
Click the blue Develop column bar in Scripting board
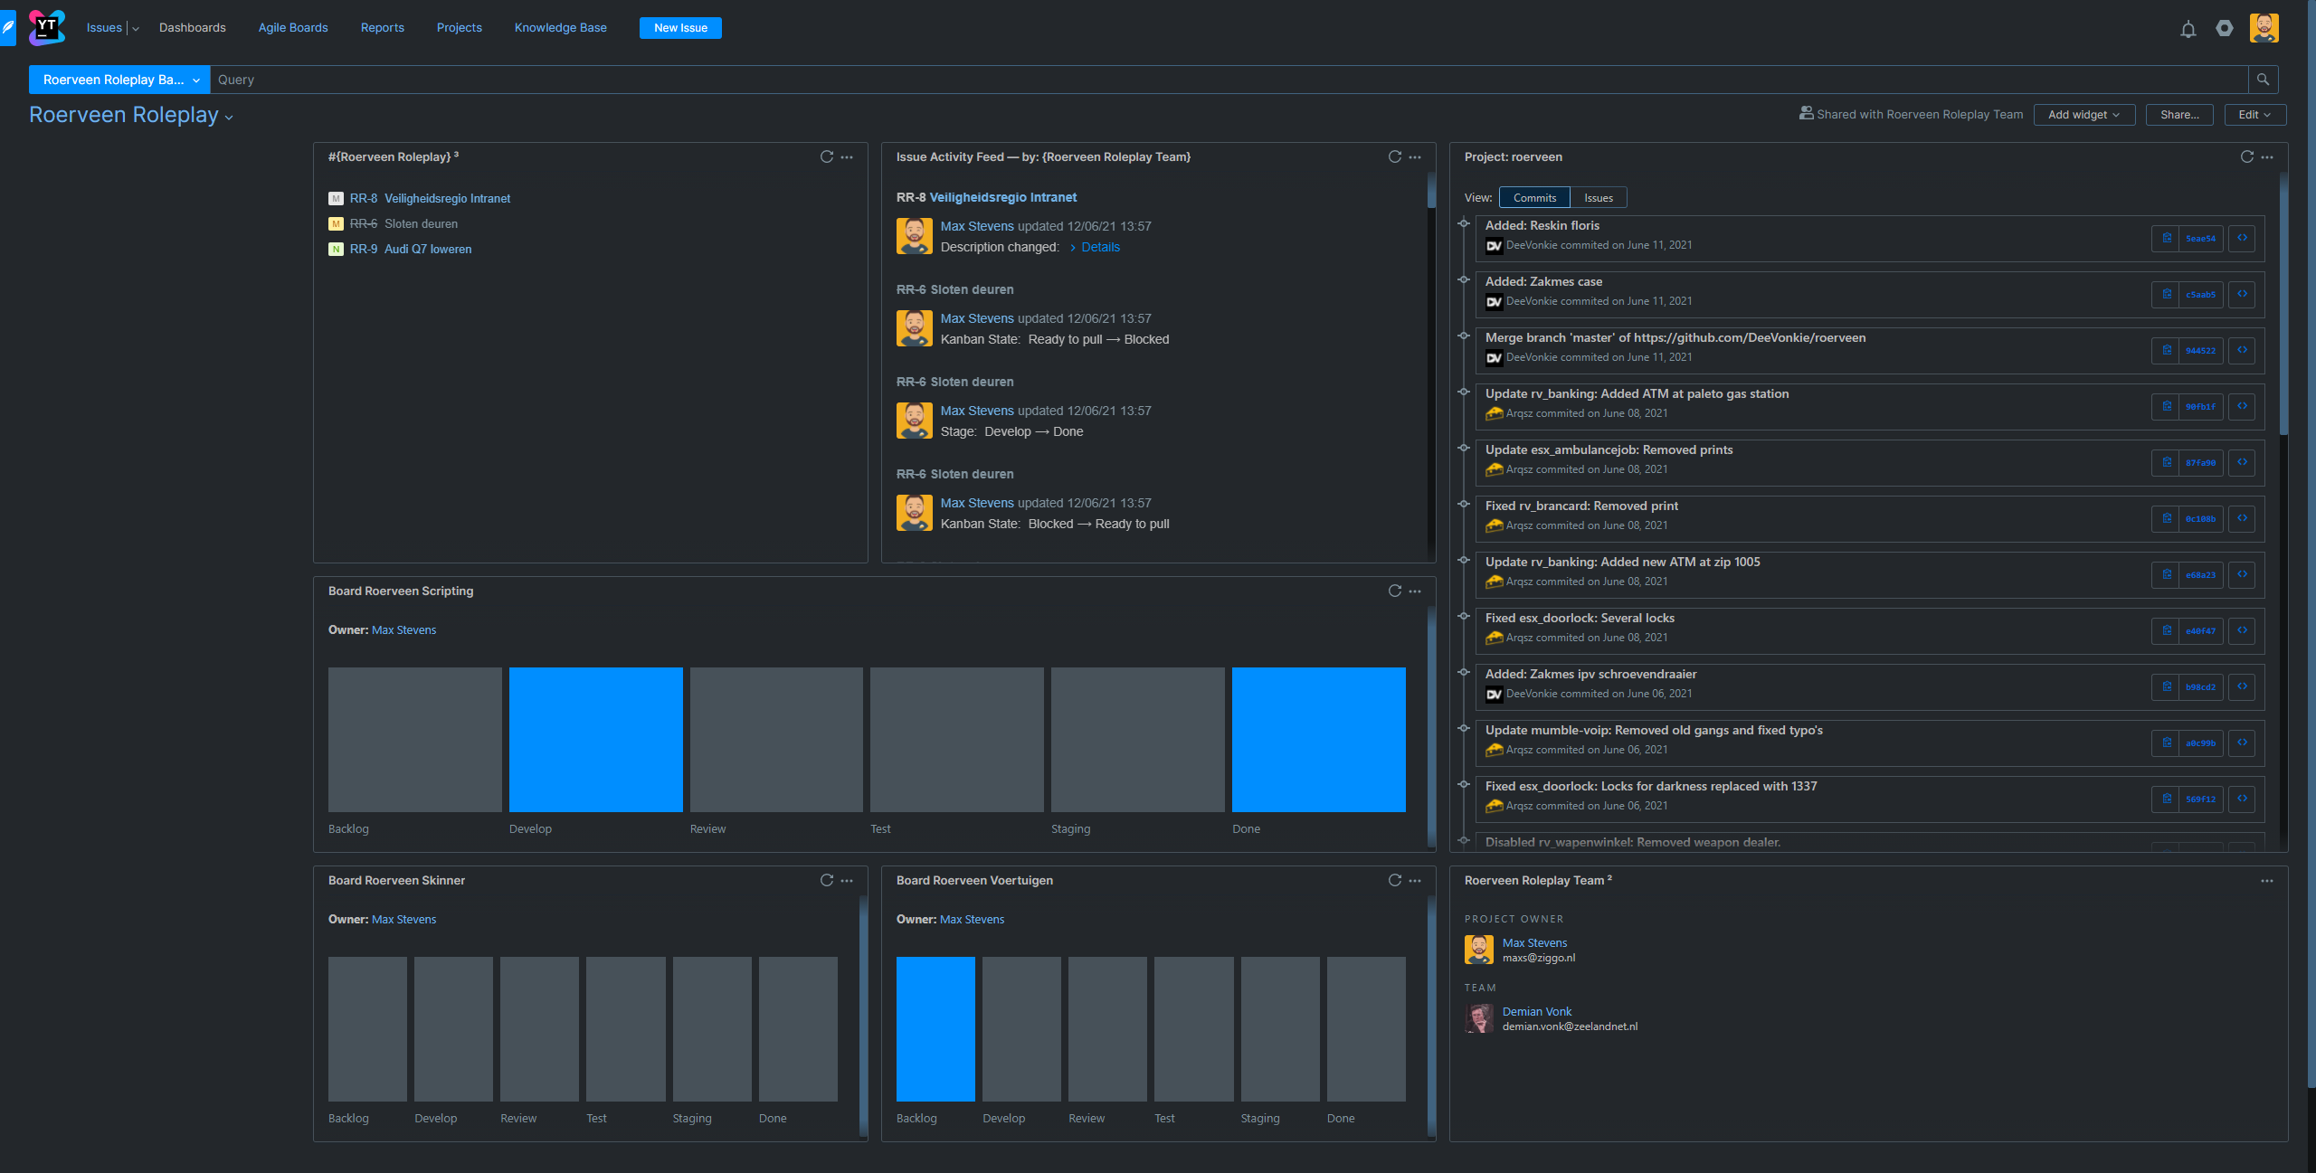pyautogui.click(x=595, y=739)
